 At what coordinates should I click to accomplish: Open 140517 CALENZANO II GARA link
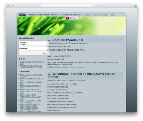(x=31, y=101)
